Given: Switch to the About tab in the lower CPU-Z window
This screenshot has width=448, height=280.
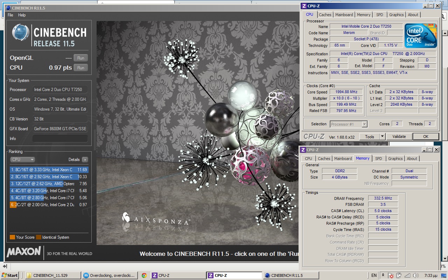Looking at the screenshot, I should tap(412, 159).
